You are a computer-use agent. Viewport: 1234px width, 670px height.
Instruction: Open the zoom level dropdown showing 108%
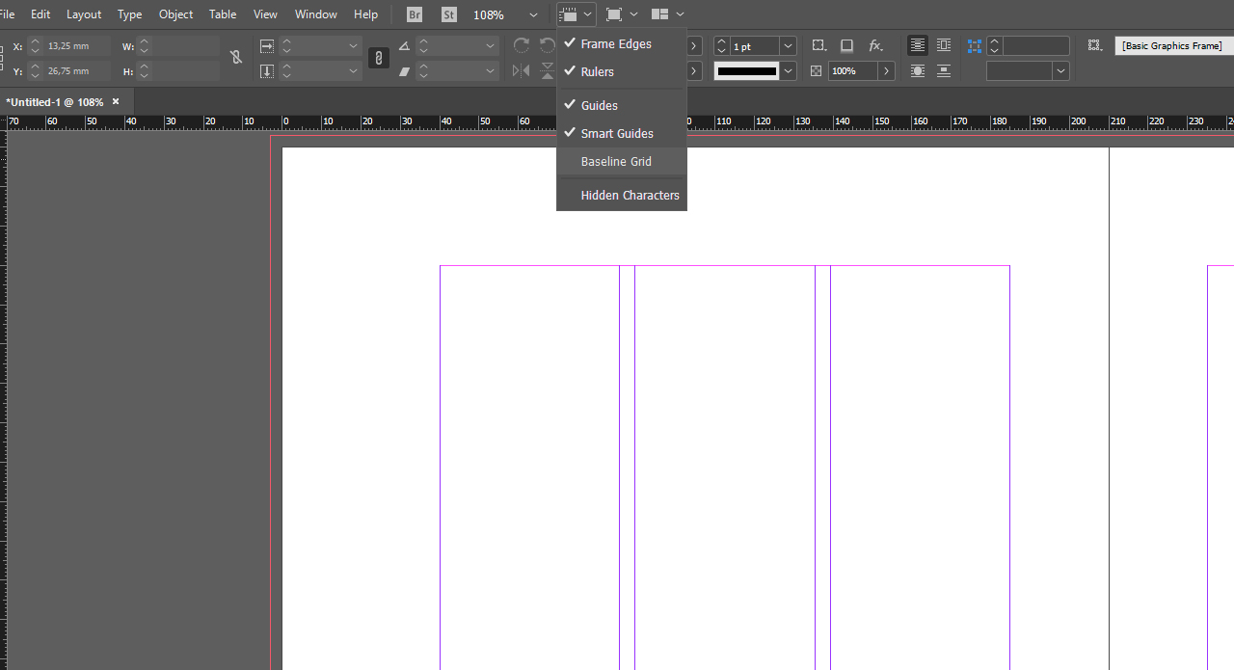click(533, 14)
